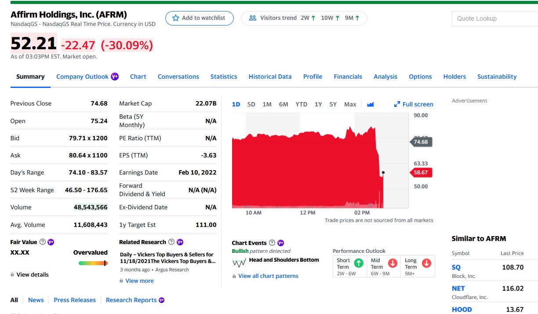
Task: Click the help icon next to Related Research
Action: (171, 242)
